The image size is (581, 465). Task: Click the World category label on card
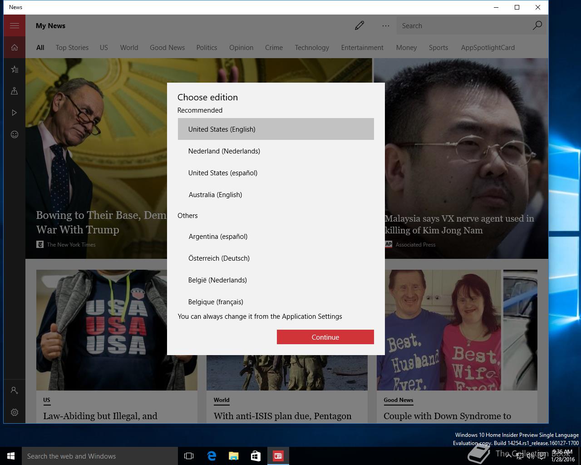222,400
